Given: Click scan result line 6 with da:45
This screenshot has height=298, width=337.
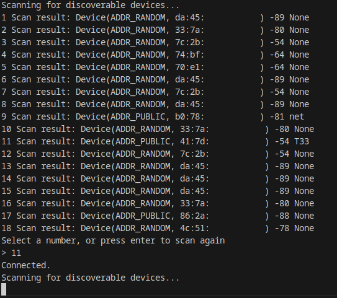Looking at the screenshot, I should [155, 80].
